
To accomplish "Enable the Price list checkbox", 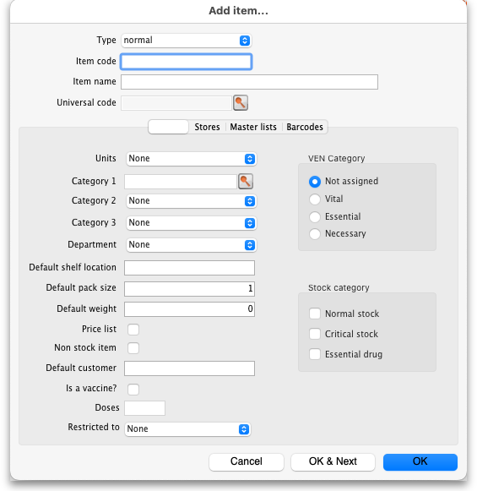I will coord(133,330).
